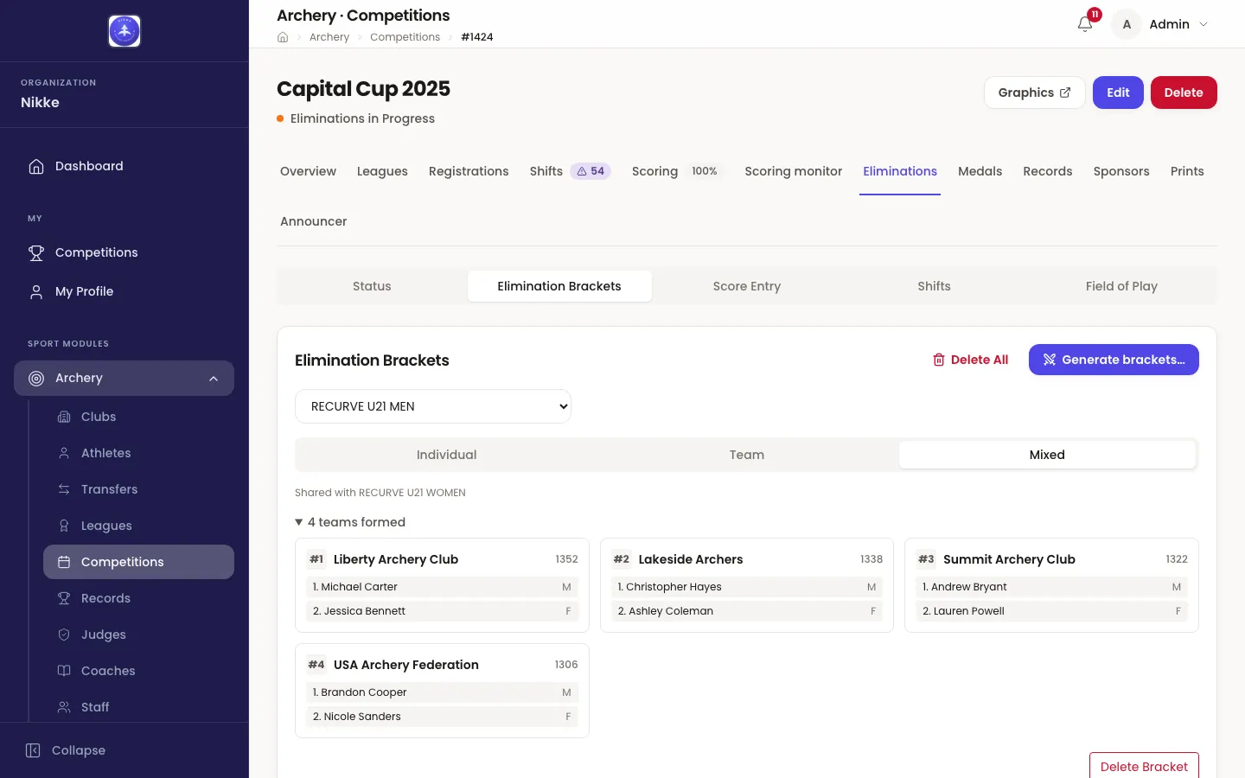Click the Archery target icon
The image size is (1245, 778).
36,378
